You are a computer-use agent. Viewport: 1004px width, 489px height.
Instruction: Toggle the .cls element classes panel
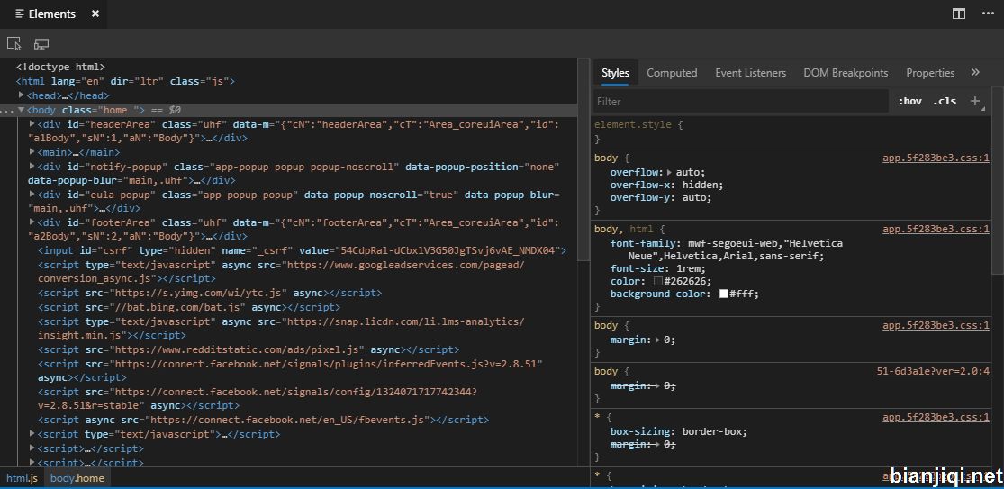coord(945,101)
